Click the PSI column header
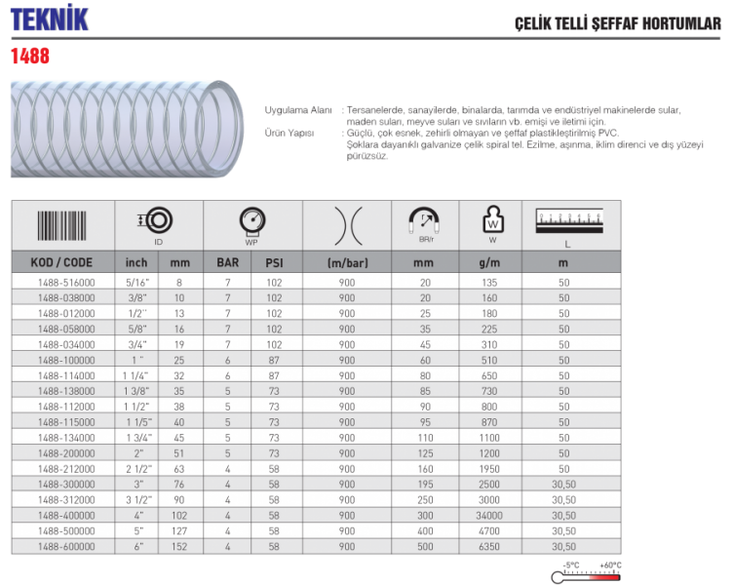Viewport: 733px width, 585px height. [274, 262]
